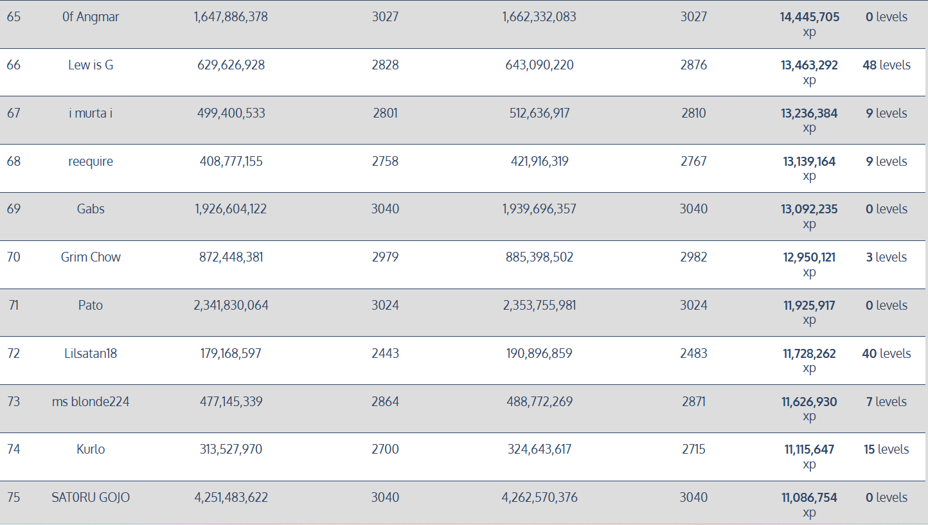This screenshot has height=525, width=928.
Task: Click on the Gabs player name
Action: click(x=91, y=209)
